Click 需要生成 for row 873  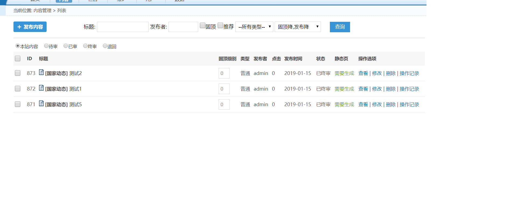(x=344, y=73)
